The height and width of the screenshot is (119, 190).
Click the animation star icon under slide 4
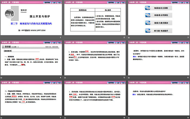coord(1,78)
